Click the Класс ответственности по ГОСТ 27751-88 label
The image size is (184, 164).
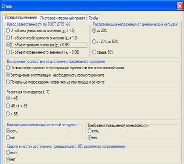38,24
